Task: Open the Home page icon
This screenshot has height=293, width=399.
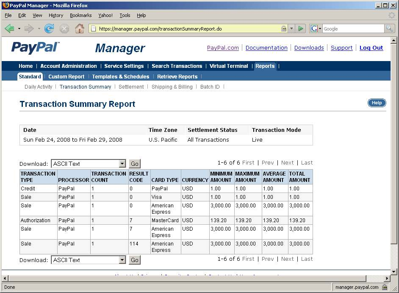Action: pyautogui.click(x=79, y=29)
